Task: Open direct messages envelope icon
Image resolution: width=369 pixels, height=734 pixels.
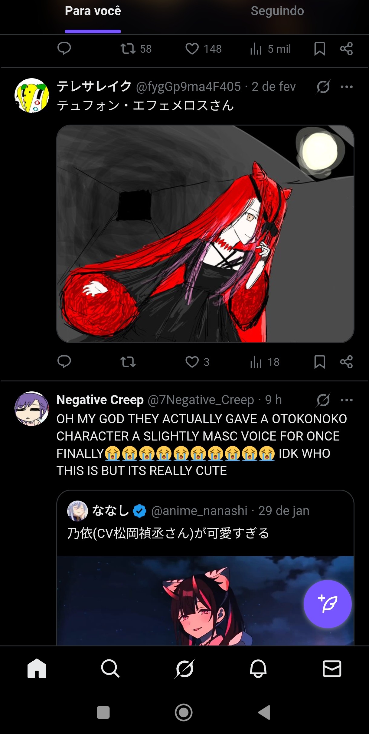Action: click(x=332, y=669)
